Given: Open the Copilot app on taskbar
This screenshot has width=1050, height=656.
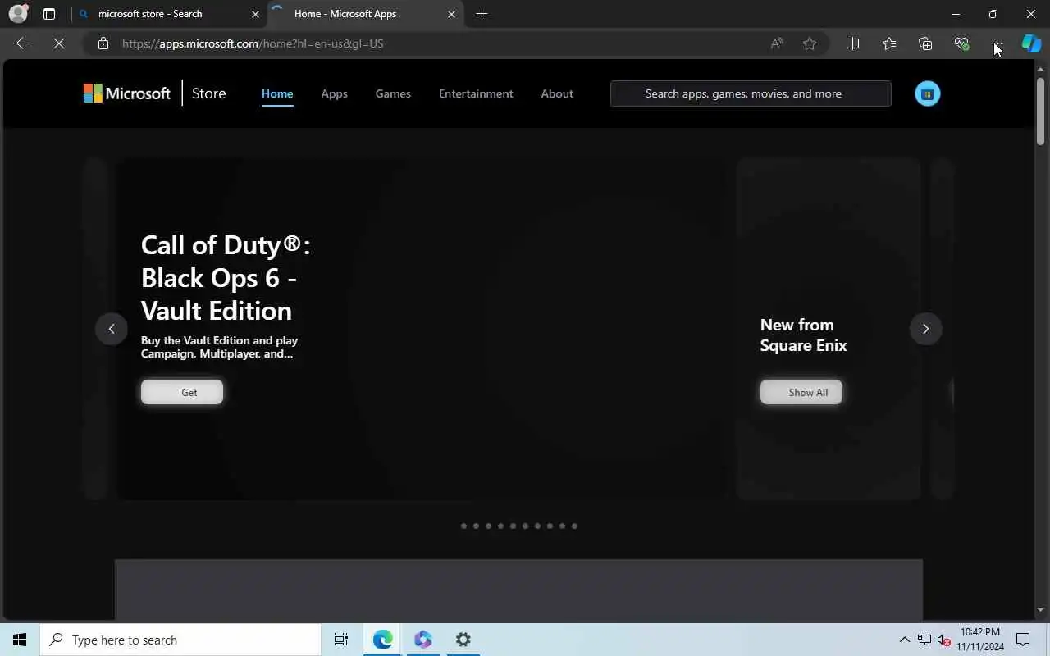Looking at the screenshot, I should pos(422,640).
